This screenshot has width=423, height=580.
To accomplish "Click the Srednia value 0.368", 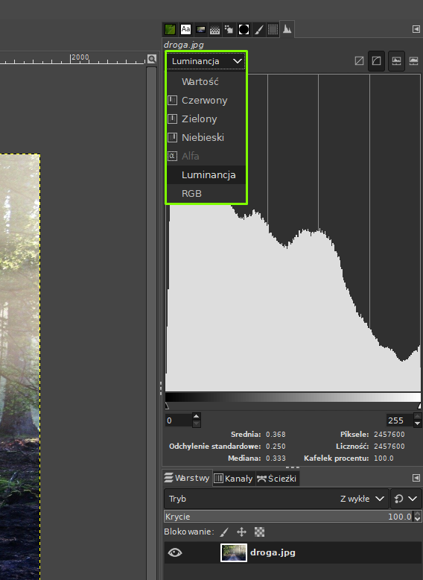I will point(276,435).
